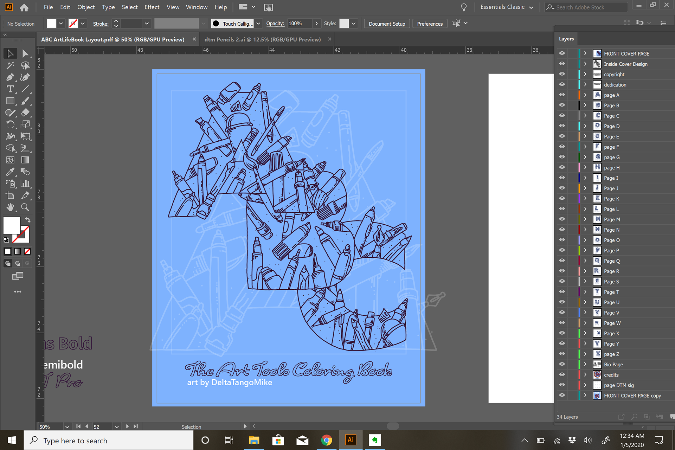Open the Essentials Classic workspace dropdown
The image size is (675, 450).
[x=507, y=7]
